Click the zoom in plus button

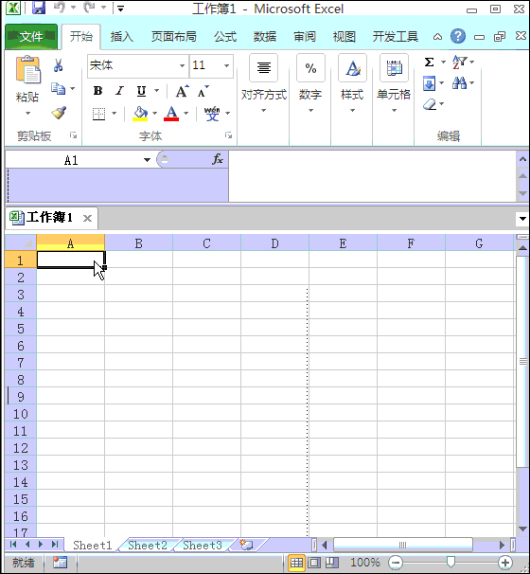(505, 563)
